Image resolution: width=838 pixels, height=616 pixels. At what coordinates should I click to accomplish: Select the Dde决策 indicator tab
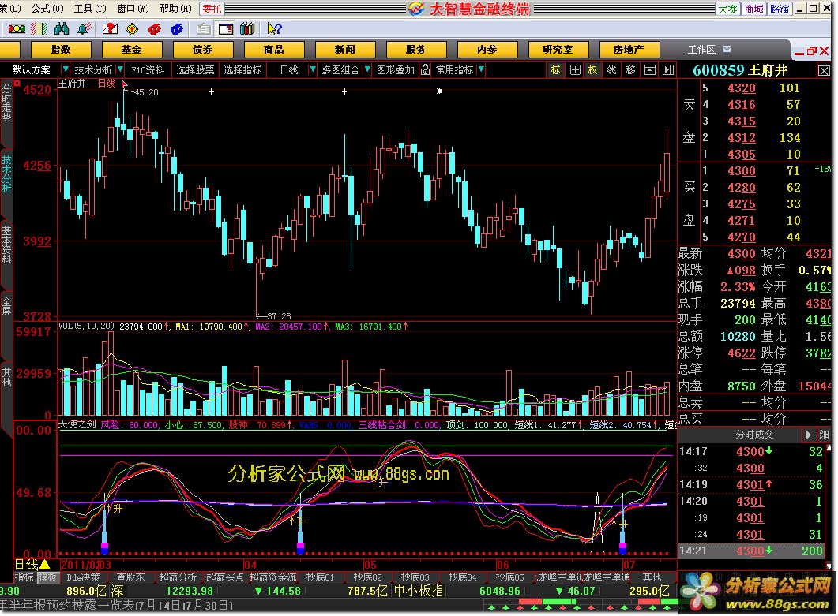(x=83, y=577)
